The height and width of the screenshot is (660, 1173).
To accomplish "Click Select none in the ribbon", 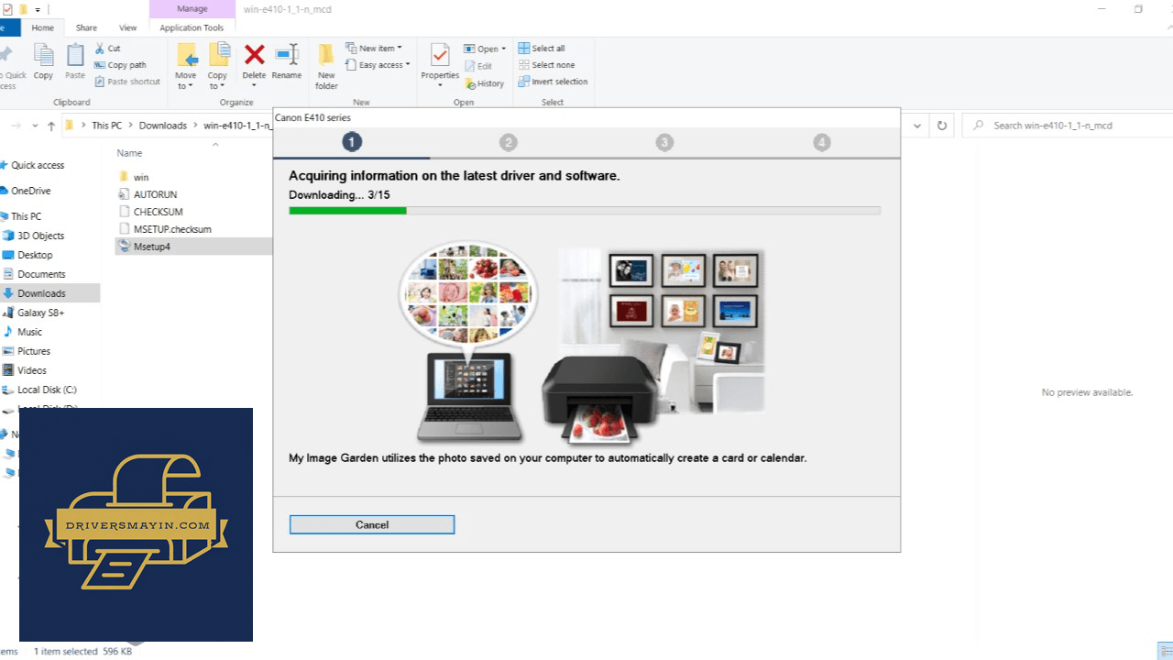I will pos(546,65).
